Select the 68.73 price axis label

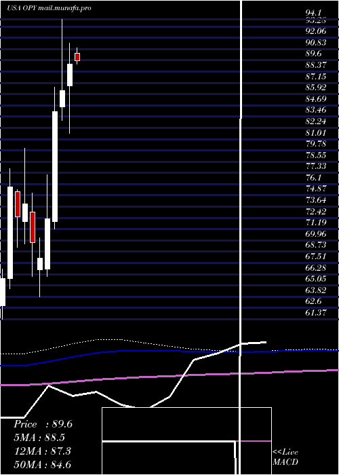[x=316, y=245]
